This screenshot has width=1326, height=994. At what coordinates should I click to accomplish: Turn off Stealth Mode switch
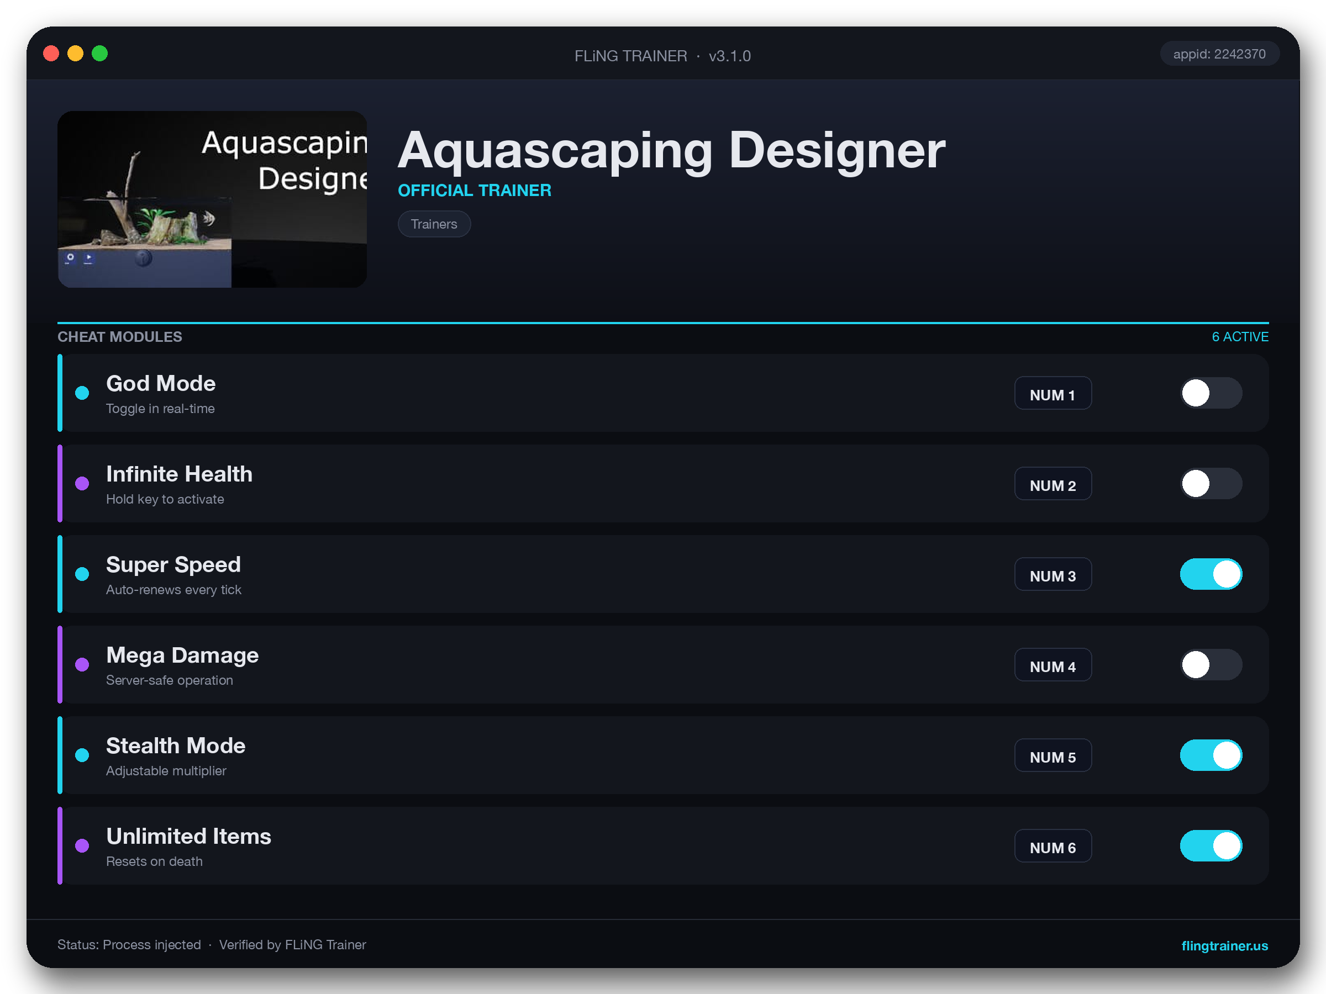point(1211,755)
